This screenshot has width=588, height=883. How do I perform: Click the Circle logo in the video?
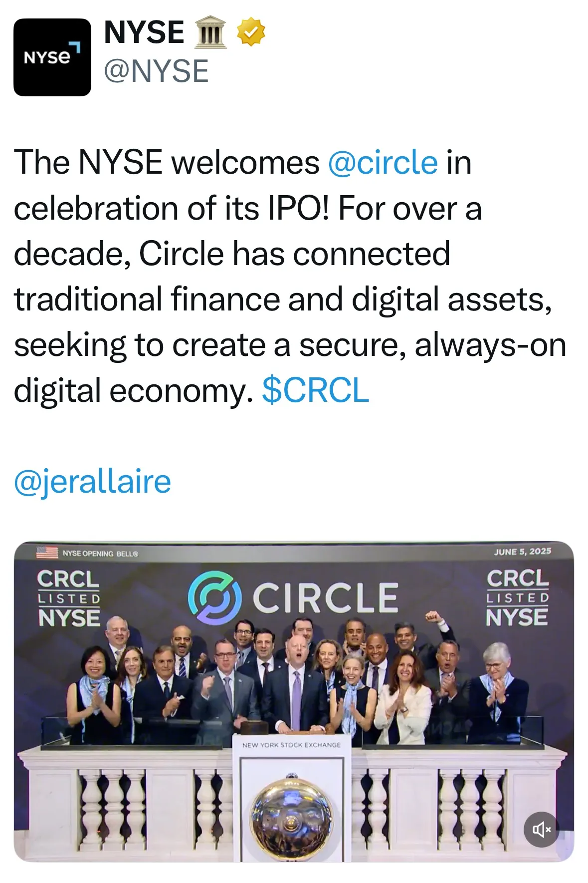coord(215,597)
